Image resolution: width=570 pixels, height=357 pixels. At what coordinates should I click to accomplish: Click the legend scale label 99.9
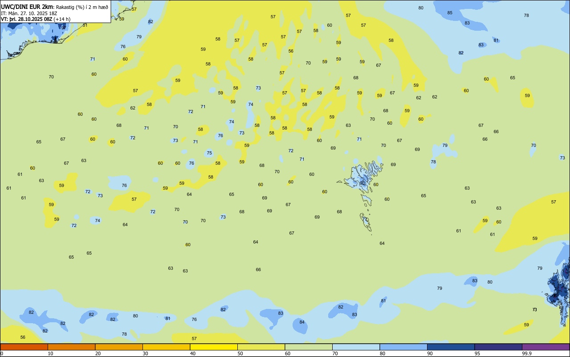coord(526,353)
